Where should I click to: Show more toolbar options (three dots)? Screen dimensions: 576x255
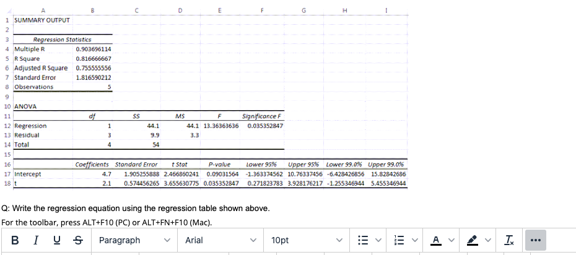[x=536, y=240]
